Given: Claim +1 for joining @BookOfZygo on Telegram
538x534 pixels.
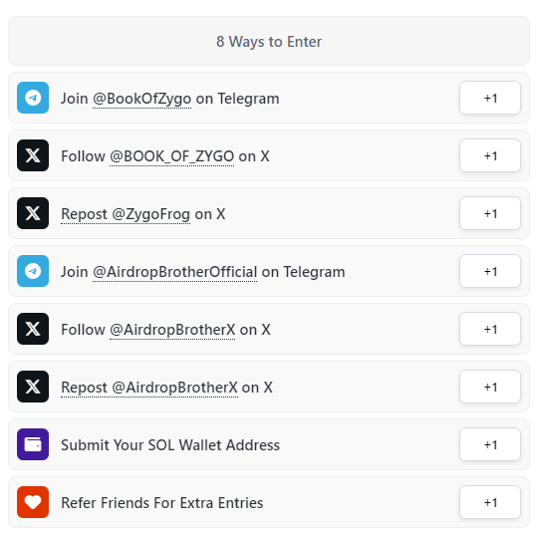Looking at the screenshot, I should click(x=490, y=98).
